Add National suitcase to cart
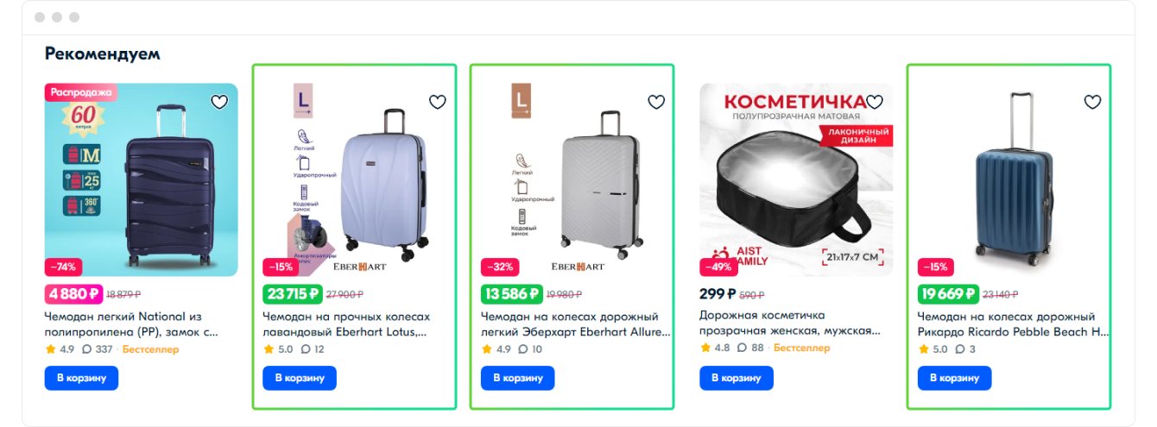1157x427 pixels. (81, 378)
